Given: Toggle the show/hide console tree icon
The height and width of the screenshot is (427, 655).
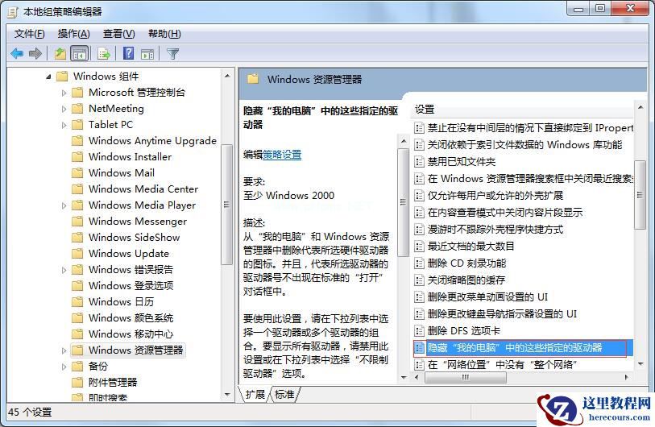Looking at the screenshot, I should [x=80, y=53].
